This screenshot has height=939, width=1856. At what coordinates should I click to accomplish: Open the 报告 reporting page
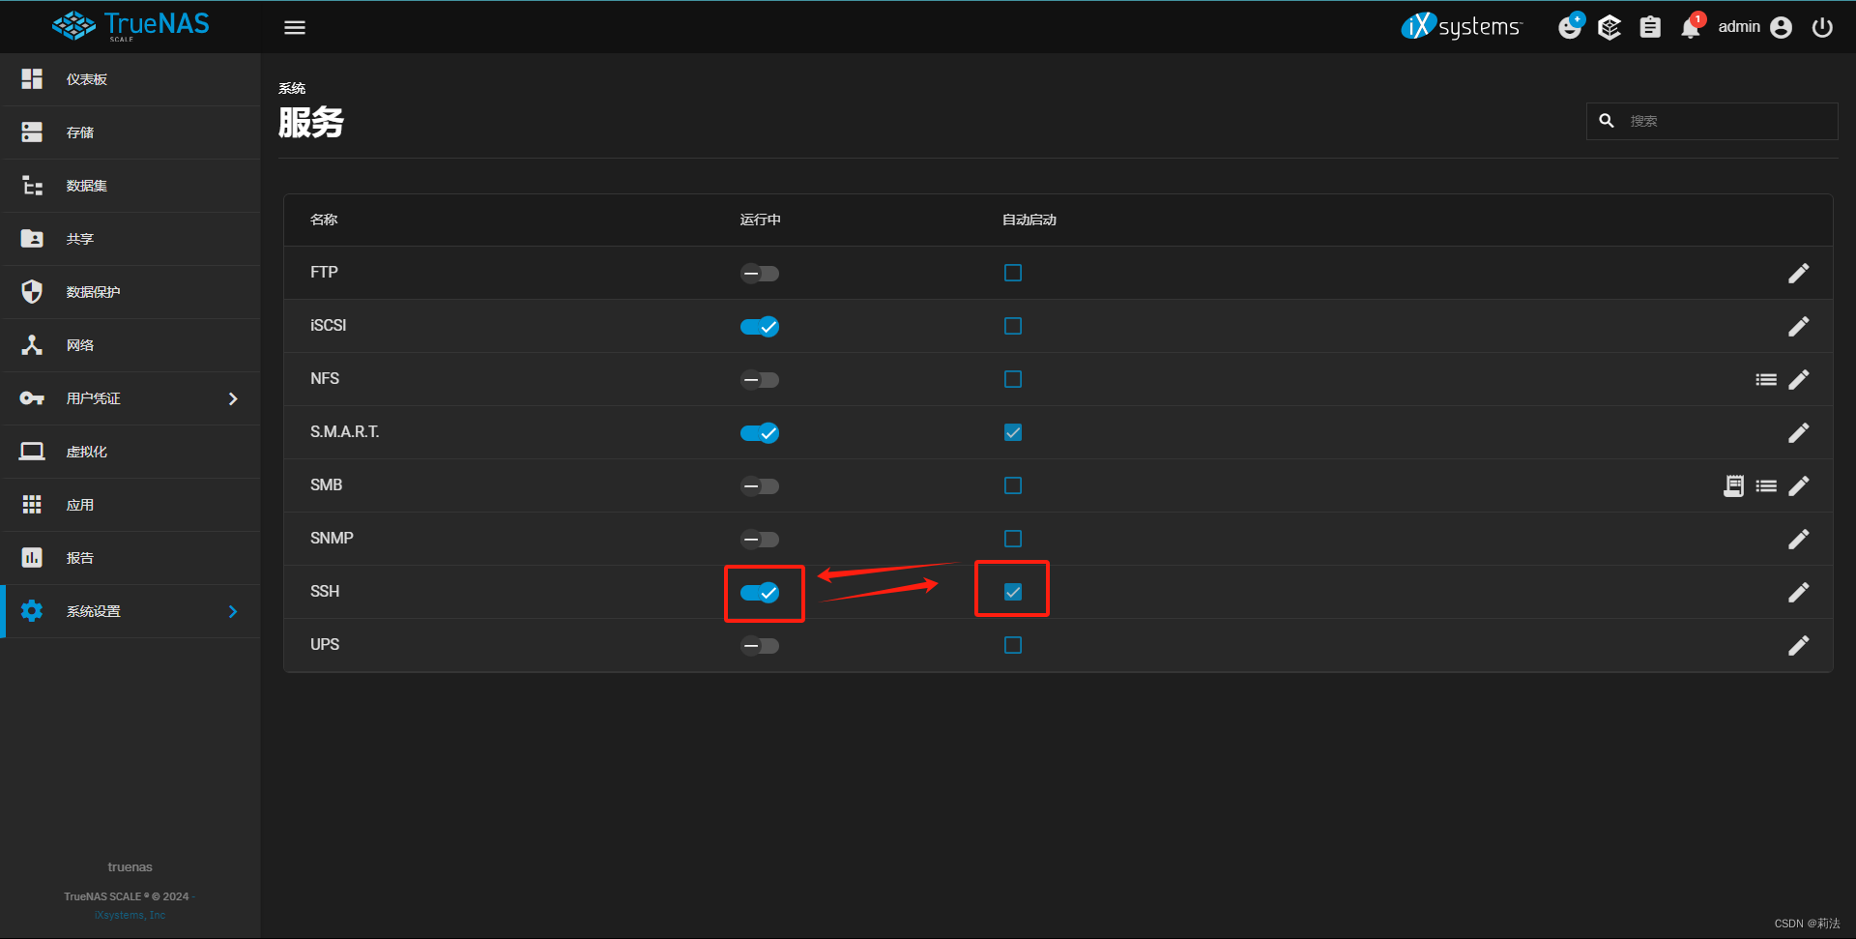point(130,558)
